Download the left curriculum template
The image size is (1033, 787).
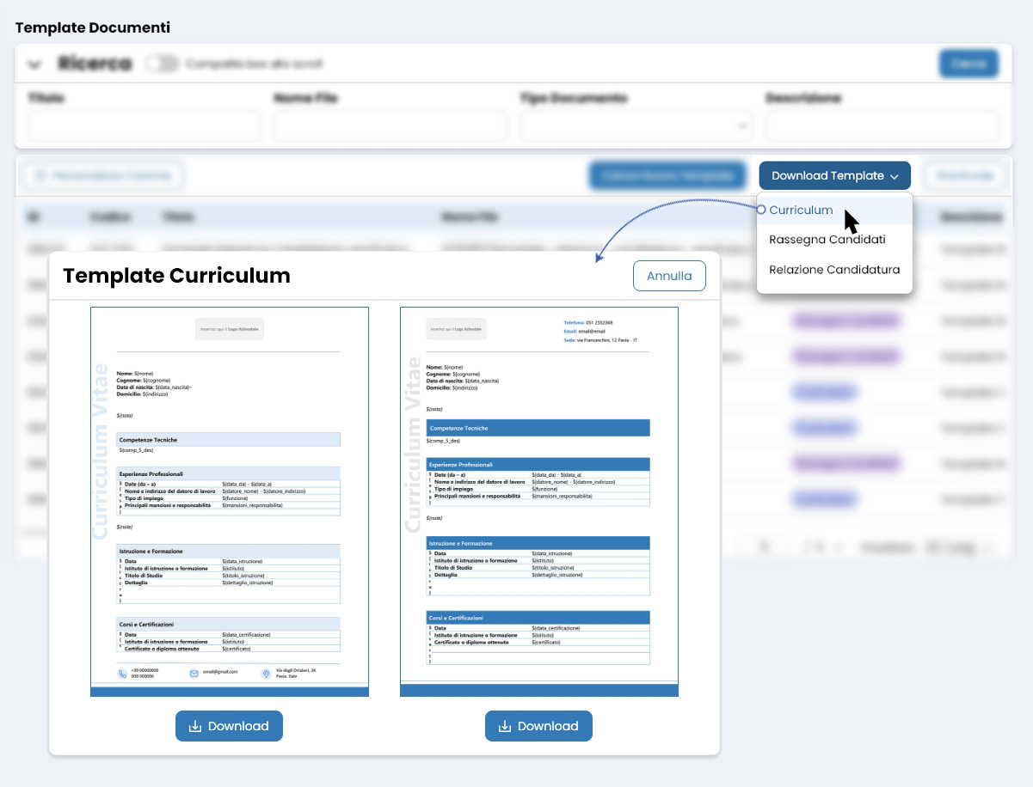click(x=229, y=726)
